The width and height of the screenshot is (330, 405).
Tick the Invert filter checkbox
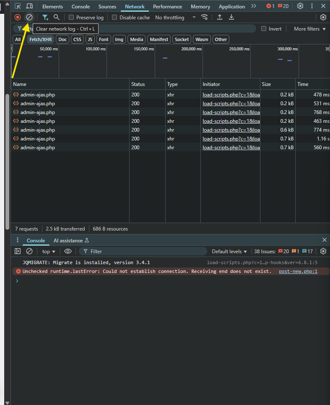coord(264,29)
